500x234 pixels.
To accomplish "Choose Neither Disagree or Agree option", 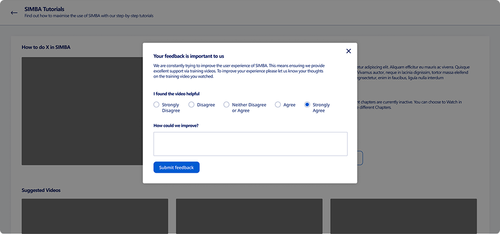I will coord(226,105).
